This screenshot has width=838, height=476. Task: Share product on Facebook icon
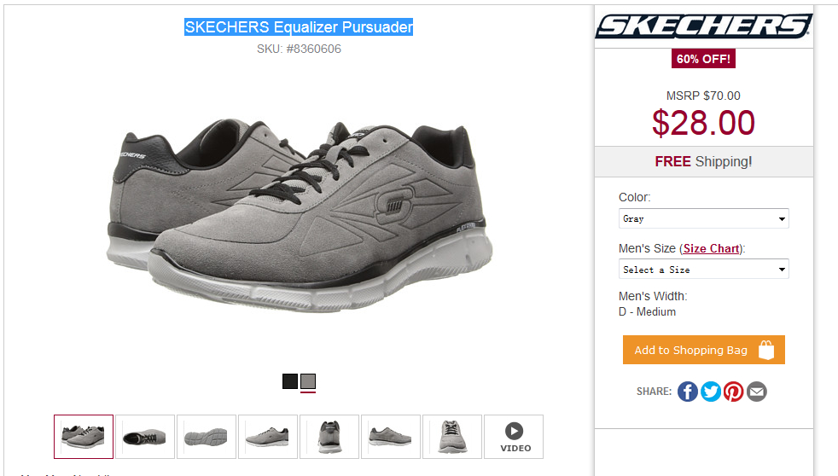[x=687, y=392]
